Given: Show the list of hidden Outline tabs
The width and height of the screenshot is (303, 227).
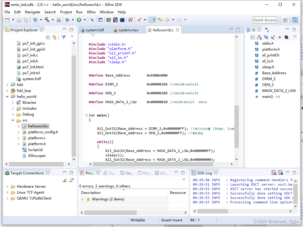Looking at the screenshot, I should point(267,30).
